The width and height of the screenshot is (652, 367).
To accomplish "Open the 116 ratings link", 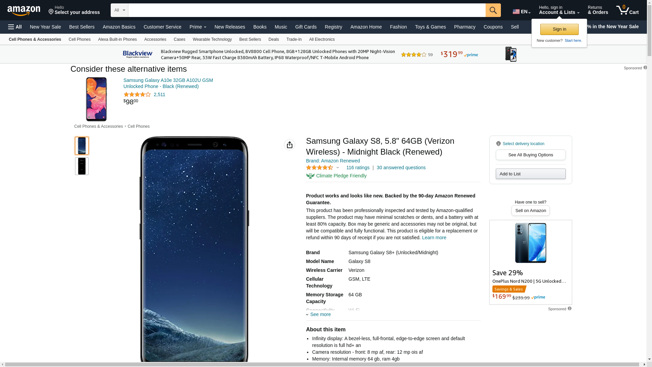I will pos(358,168).
